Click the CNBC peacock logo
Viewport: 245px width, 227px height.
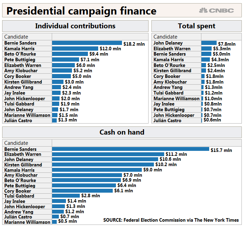point(216,11)
